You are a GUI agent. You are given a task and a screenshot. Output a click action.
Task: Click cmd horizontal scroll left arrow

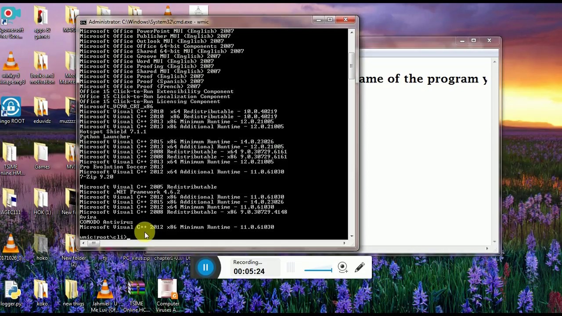83,243
